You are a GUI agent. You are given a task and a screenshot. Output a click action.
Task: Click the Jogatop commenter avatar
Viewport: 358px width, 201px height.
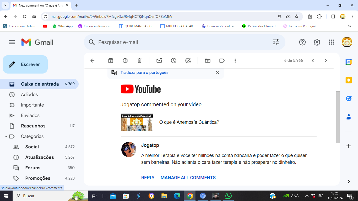(x=129, y=149)
